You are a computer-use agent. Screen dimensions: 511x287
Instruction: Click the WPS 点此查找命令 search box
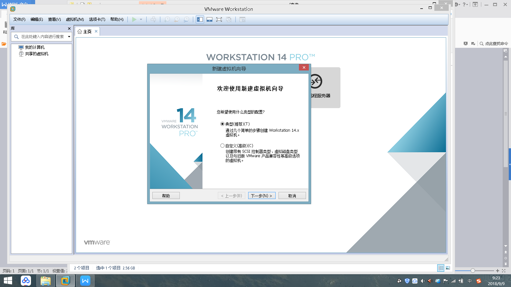(x=494, y=44)
